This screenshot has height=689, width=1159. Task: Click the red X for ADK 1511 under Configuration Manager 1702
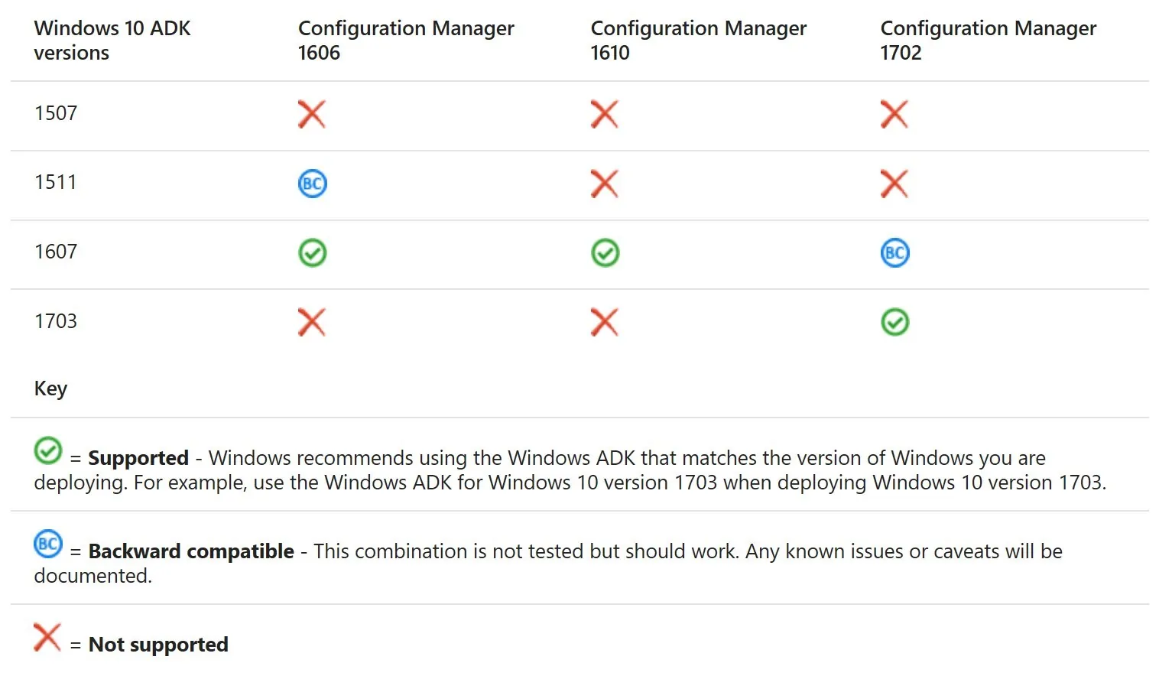pyautogui.click(x=894, y=184)
